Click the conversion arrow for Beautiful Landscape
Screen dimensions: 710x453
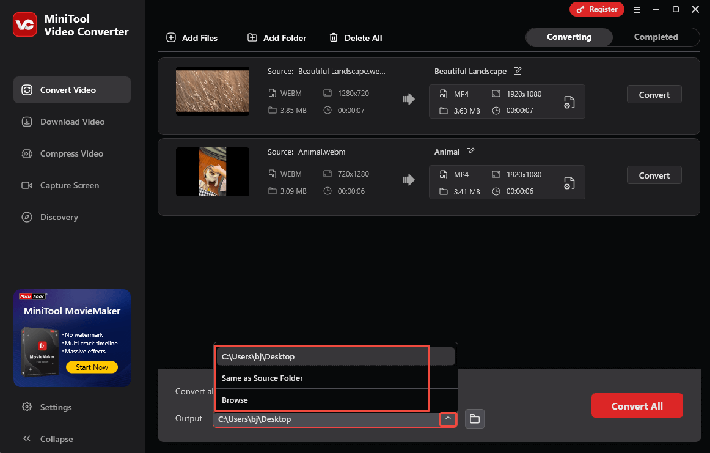tap(408, 99)
